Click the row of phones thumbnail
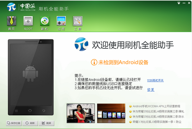192x129 pixels. click(x=111, y=113)
